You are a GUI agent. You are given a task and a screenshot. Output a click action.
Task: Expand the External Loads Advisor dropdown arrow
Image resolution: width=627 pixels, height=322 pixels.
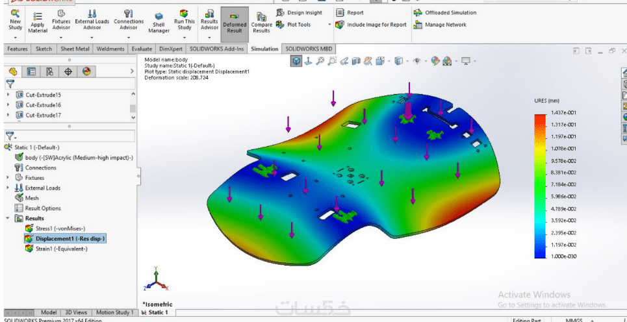92,38
